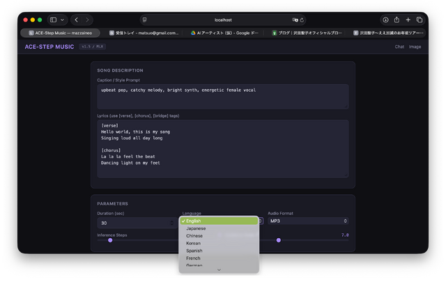Go back with the browser back arrow
Image resolution: width=446 pixels, height=282 pixels.
point(77,19)
